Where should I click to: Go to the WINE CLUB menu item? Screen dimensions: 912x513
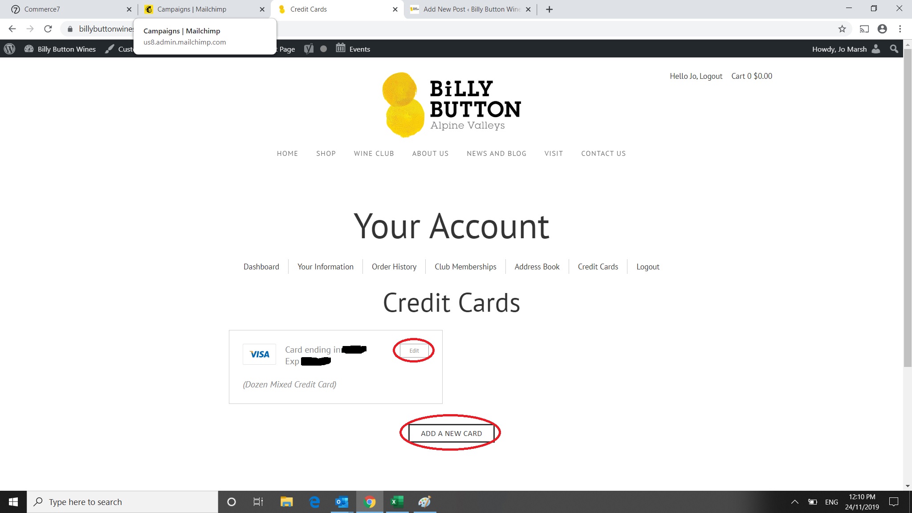click(x=374, y=154)
